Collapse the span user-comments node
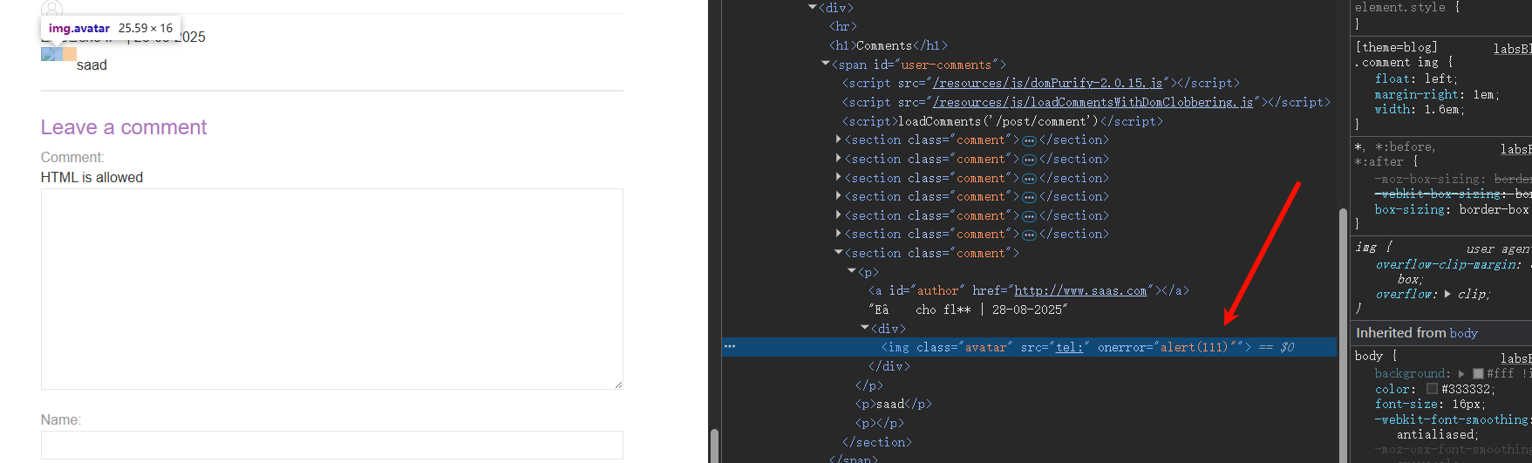The image size is (1532, 463). pyautogui.click(x=825, y=64)
